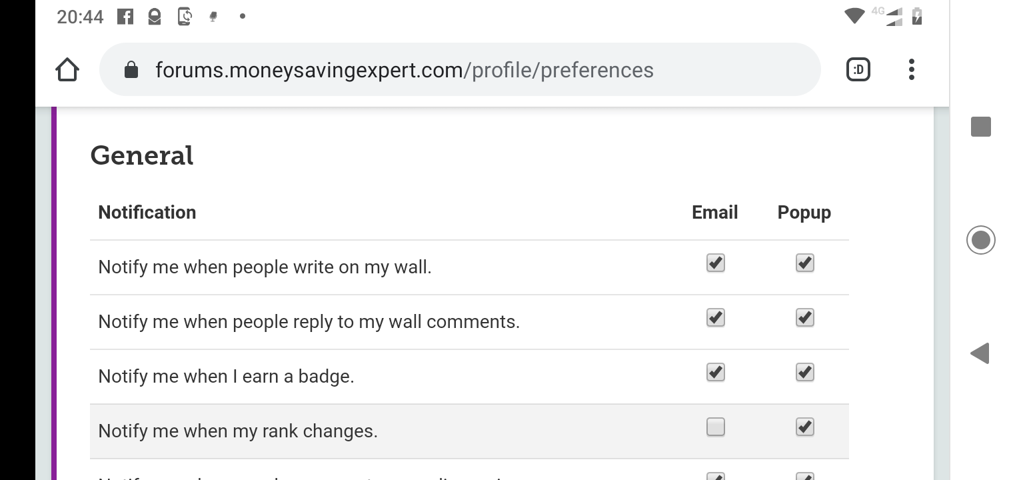Viewport: 1013px width, 480px height.
Task: Uncheck Popup for earning a badge
Action: [805, 372]
